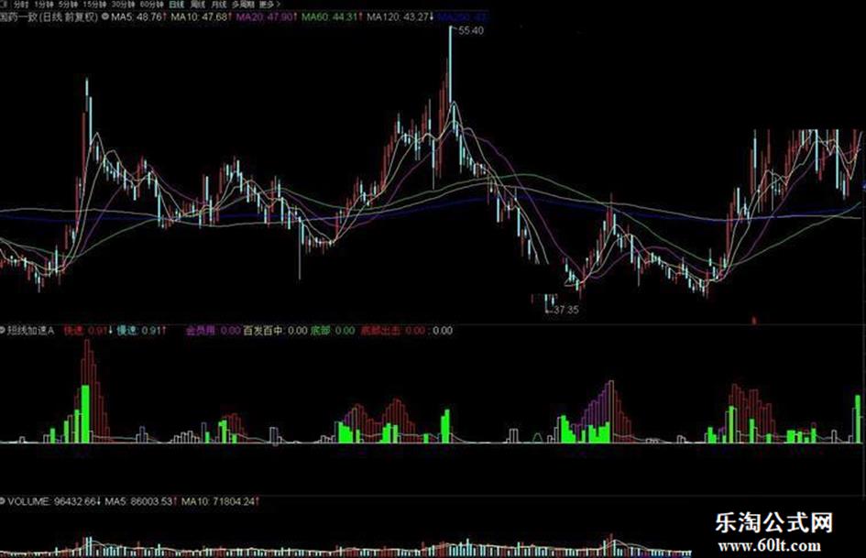The width and height of the screenshot is (866, 558).
Task: Click the stock title 国药一致(日线 前复权)
Action: pos(49,16)
